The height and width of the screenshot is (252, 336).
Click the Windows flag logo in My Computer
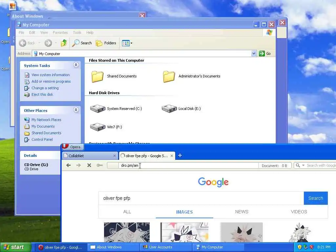pos(269,32)
